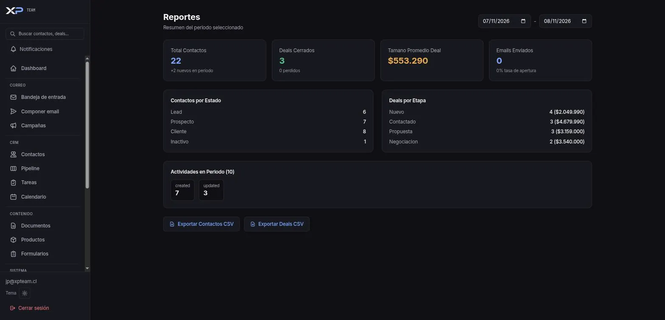This screenshot has width=665, height=320.
Task: Click the Exportar Contactos CSV file icon
Action: [x=172, y=224]
